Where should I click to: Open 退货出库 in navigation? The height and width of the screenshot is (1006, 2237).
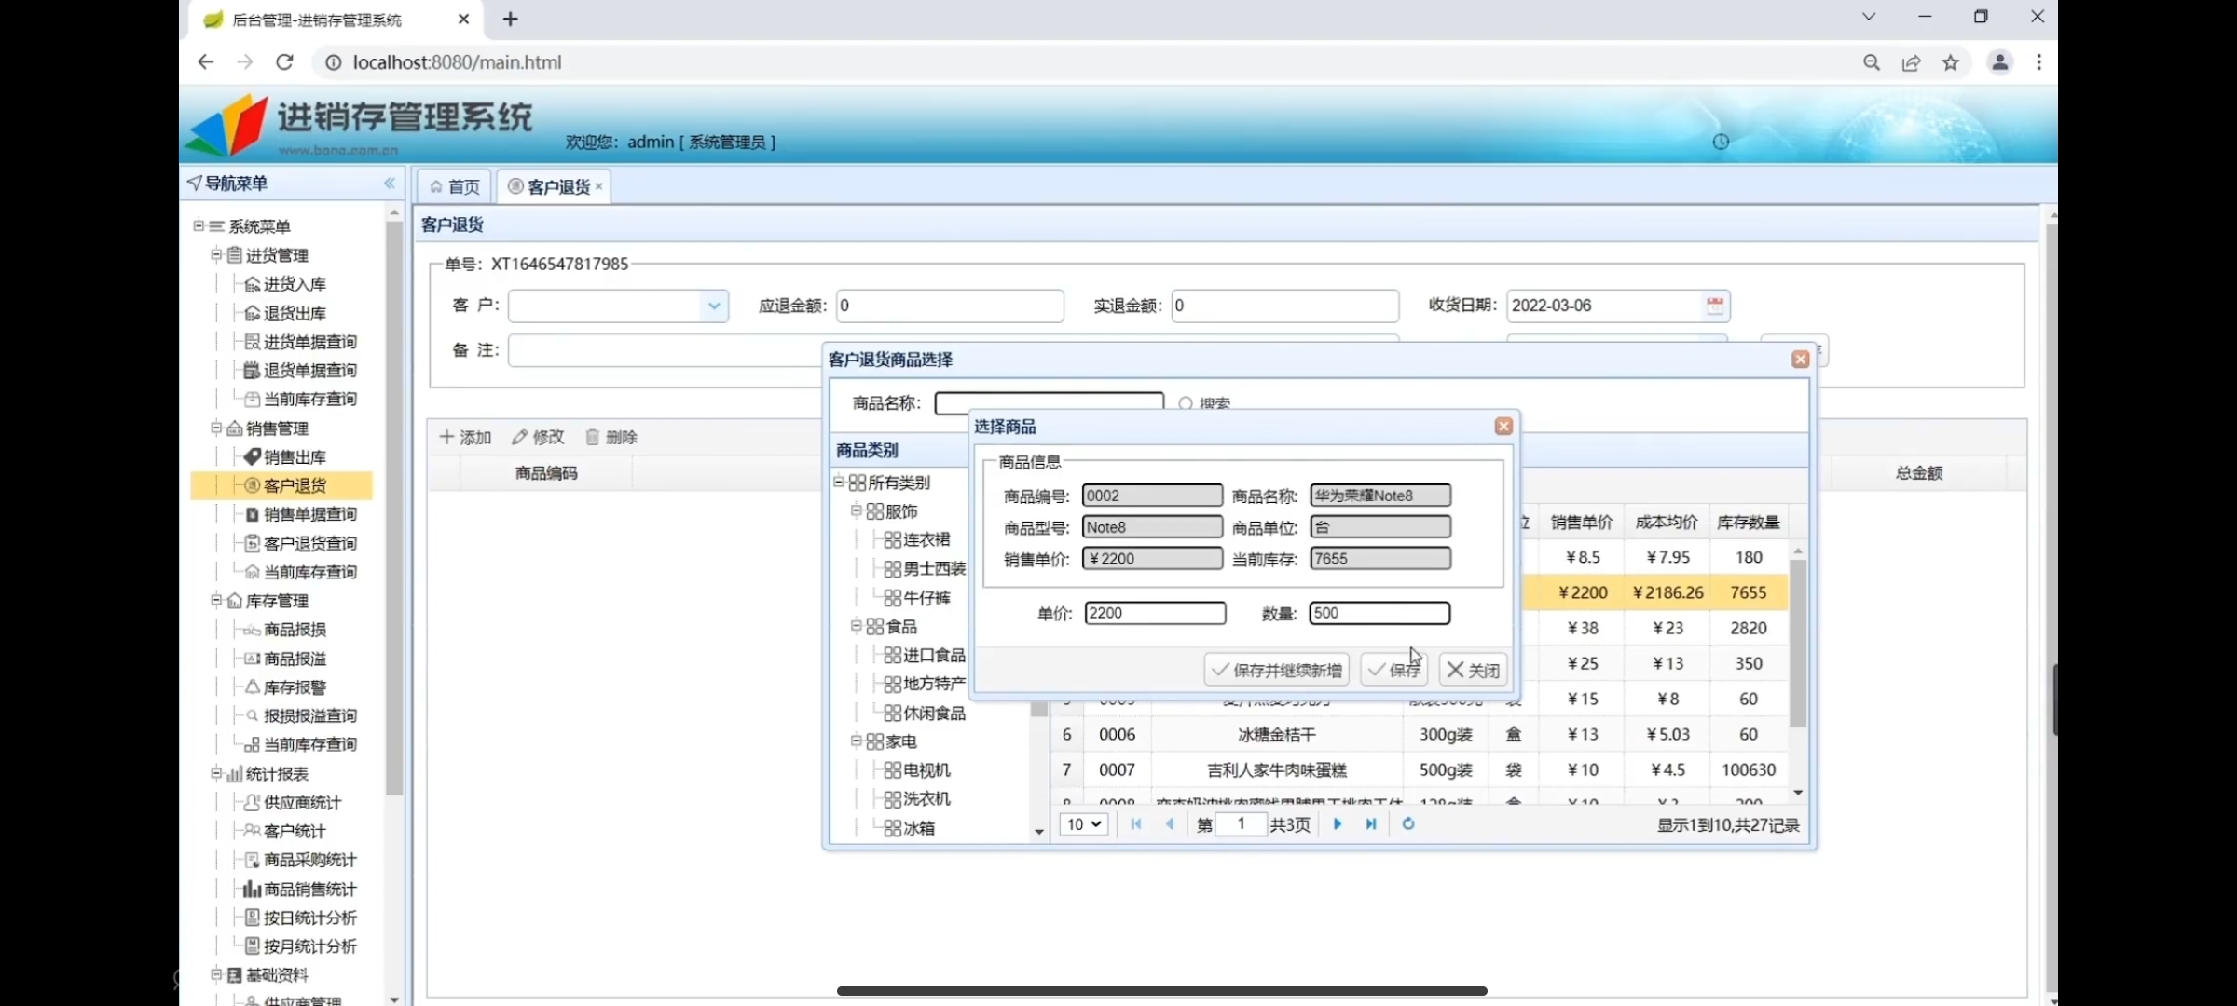(295, 313)
